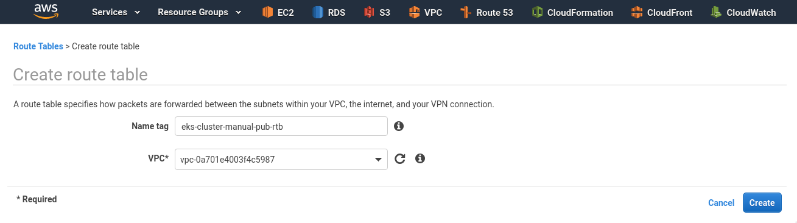Open the Route 53 shortcut icon
This screenshot has height=223, width=797.
pos(466,12)
